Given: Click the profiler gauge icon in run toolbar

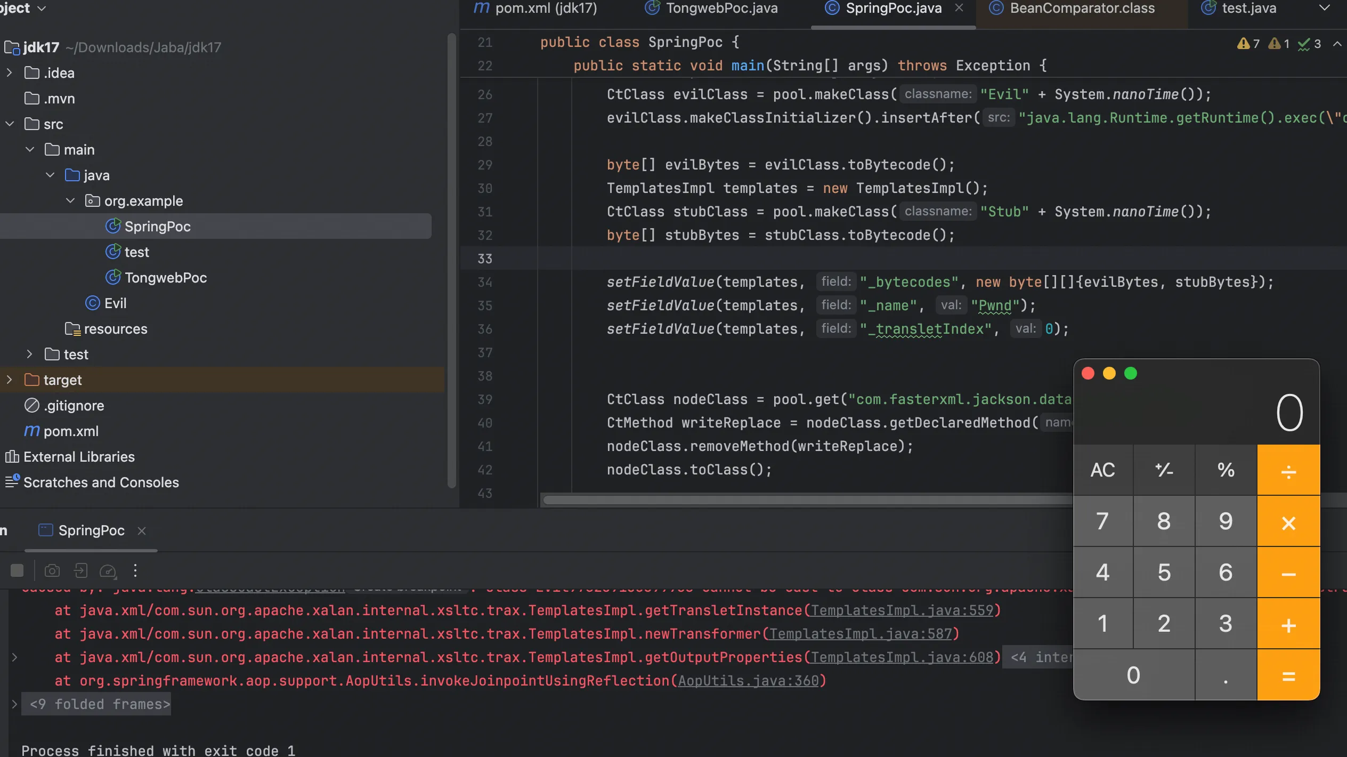Looking at the screenshot, I should pos(108,571).
